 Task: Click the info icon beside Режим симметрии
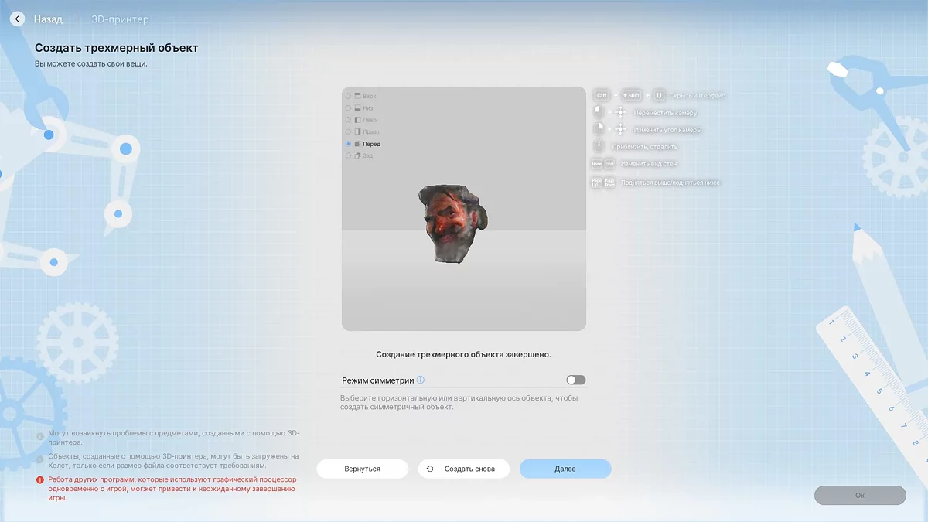[x=421, y=380]
